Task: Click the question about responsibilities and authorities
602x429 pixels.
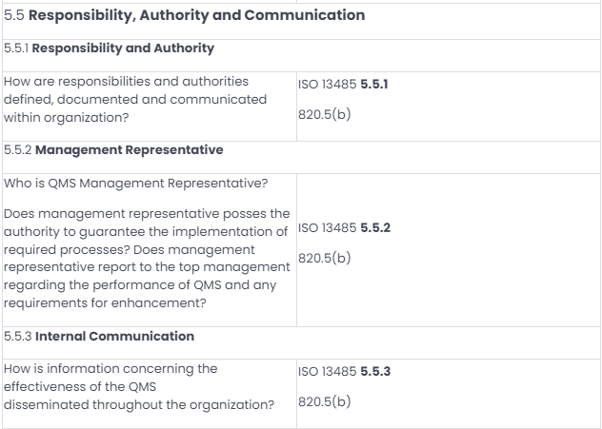Action: pyautogui.click(x=135, y=99)
